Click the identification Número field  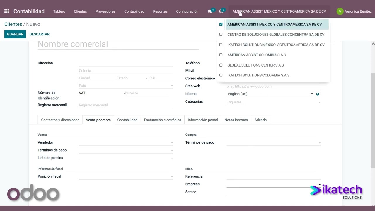147,93
